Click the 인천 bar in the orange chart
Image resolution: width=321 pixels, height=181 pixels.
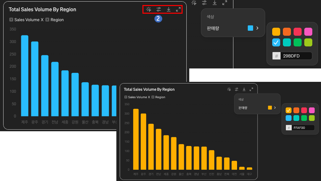(211, 160)
